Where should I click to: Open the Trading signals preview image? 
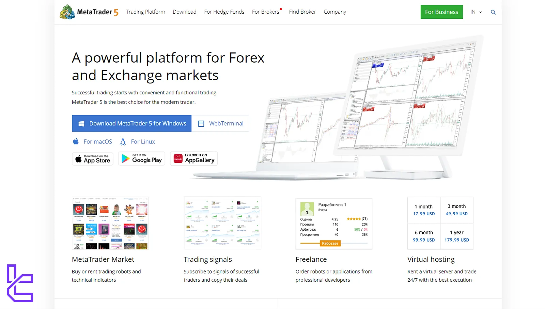222,223
